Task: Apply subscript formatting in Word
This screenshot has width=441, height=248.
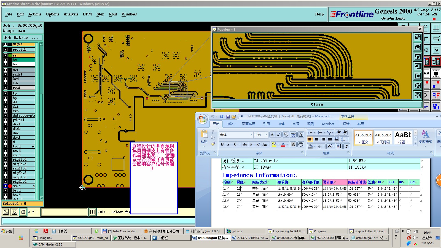Action: 252,144
